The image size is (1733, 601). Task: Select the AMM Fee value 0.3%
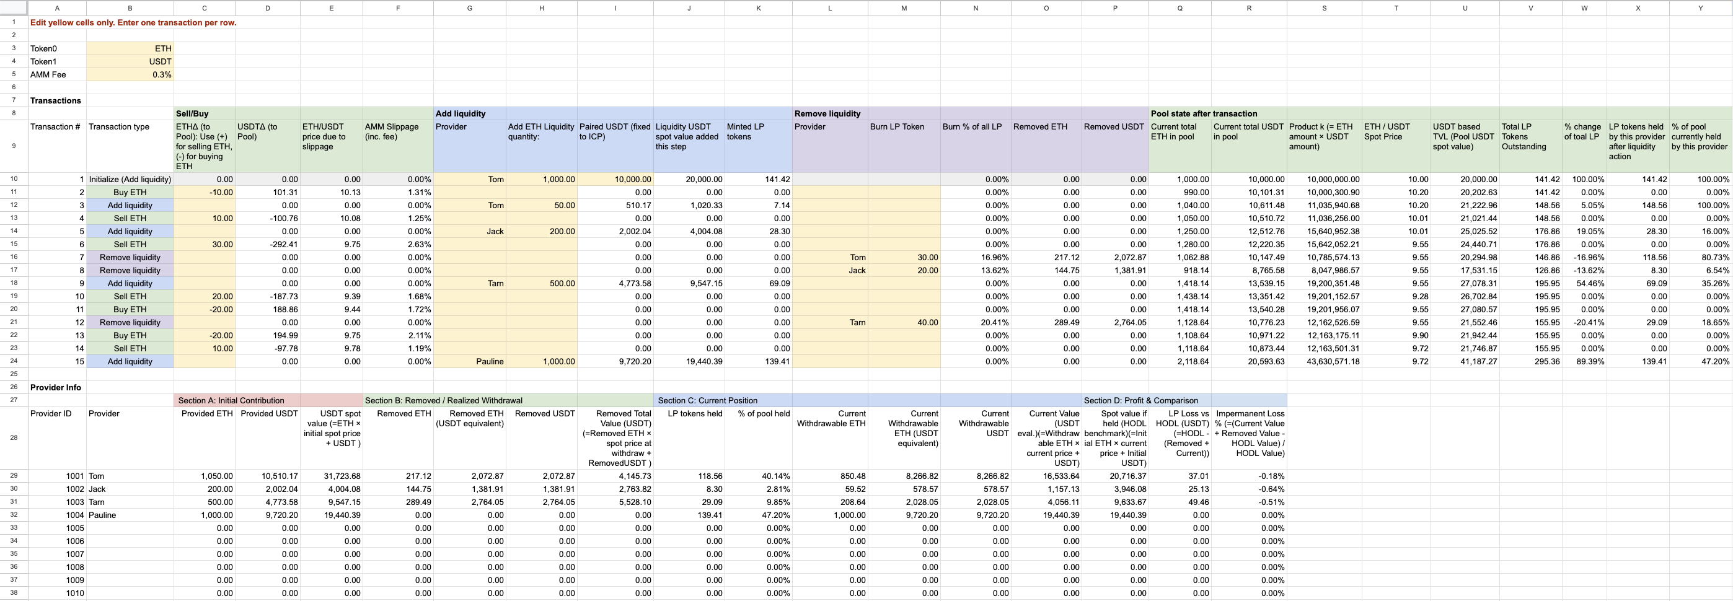click(130, 74)
